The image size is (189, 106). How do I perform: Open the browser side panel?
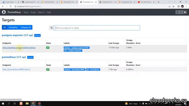click(x=178, y=6)
